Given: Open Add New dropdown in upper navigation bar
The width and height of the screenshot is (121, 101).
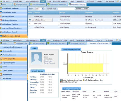Looking at the screenshot, I should tap(5, 1).
